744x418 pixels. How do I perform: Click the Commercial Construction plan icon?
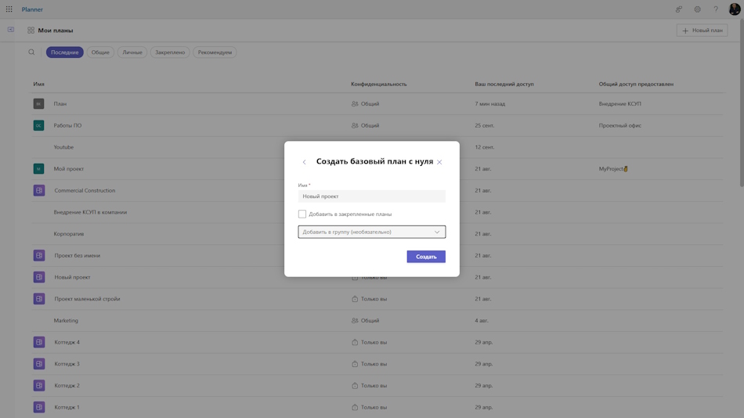pos(39,190)
